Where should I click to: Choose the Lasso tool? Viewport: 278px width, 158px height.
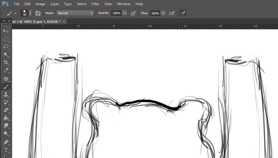[6, 47]
